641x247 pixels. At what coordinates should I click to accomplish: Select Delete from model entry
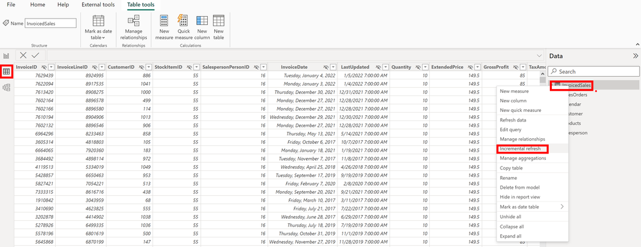533,187
